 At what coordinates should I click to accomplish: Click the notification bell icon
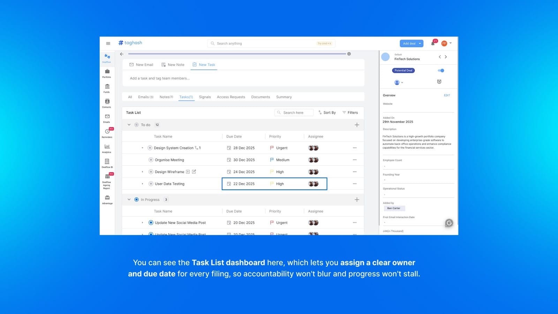coord(433,43)
